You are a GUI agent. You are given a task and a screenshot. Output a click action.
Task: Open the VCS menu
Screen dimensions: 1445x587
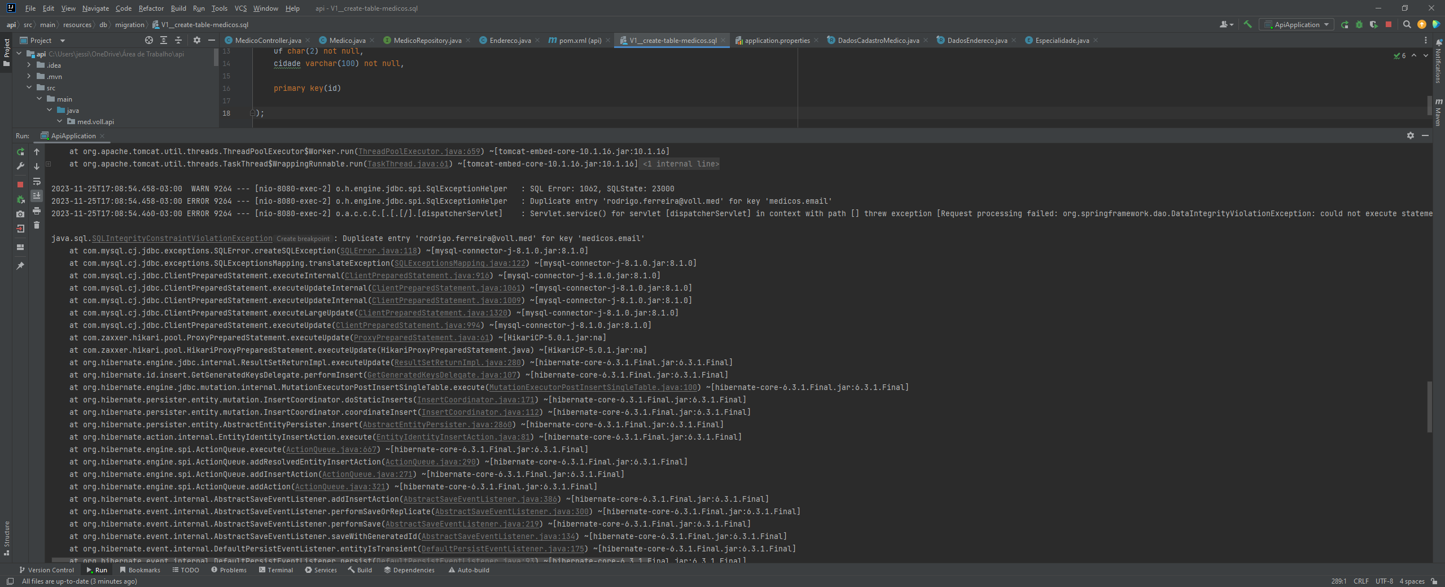click(x=240, y=8)
